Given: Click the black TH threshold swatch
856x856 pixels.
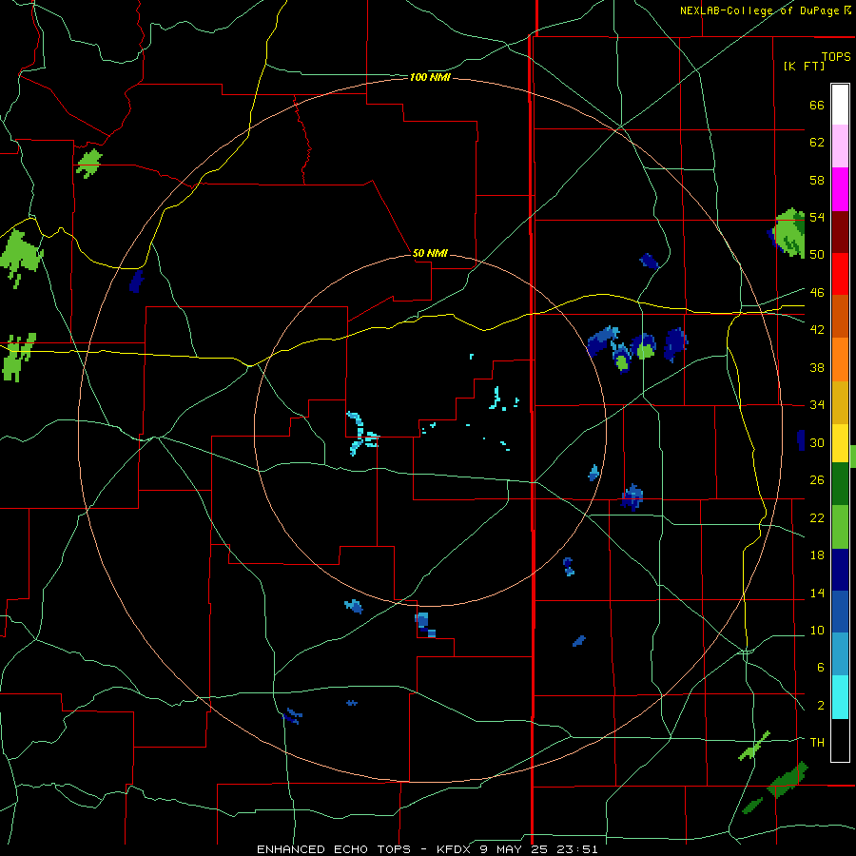Looking at the screenshot, I should (x=840, y=740).
